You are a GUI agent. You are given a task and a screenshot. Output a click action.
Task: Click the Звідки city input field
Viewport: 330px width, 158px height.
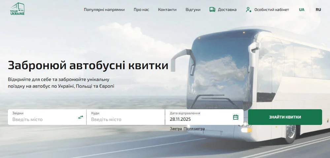pos(47,117)
